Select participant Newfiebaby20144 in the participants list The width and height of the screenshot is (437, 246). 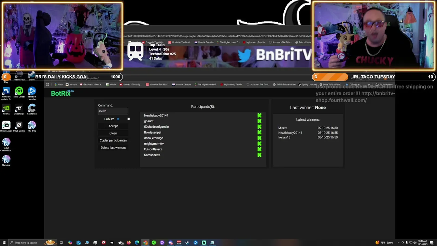click(x=156, y=115)
